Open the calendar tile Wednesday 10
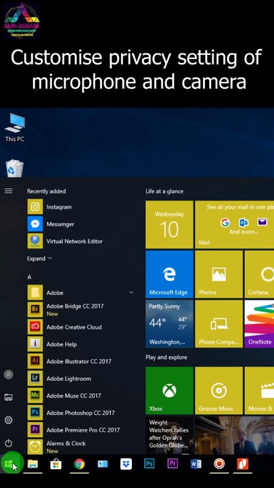274x488 pixels. [x=169, y=224]
